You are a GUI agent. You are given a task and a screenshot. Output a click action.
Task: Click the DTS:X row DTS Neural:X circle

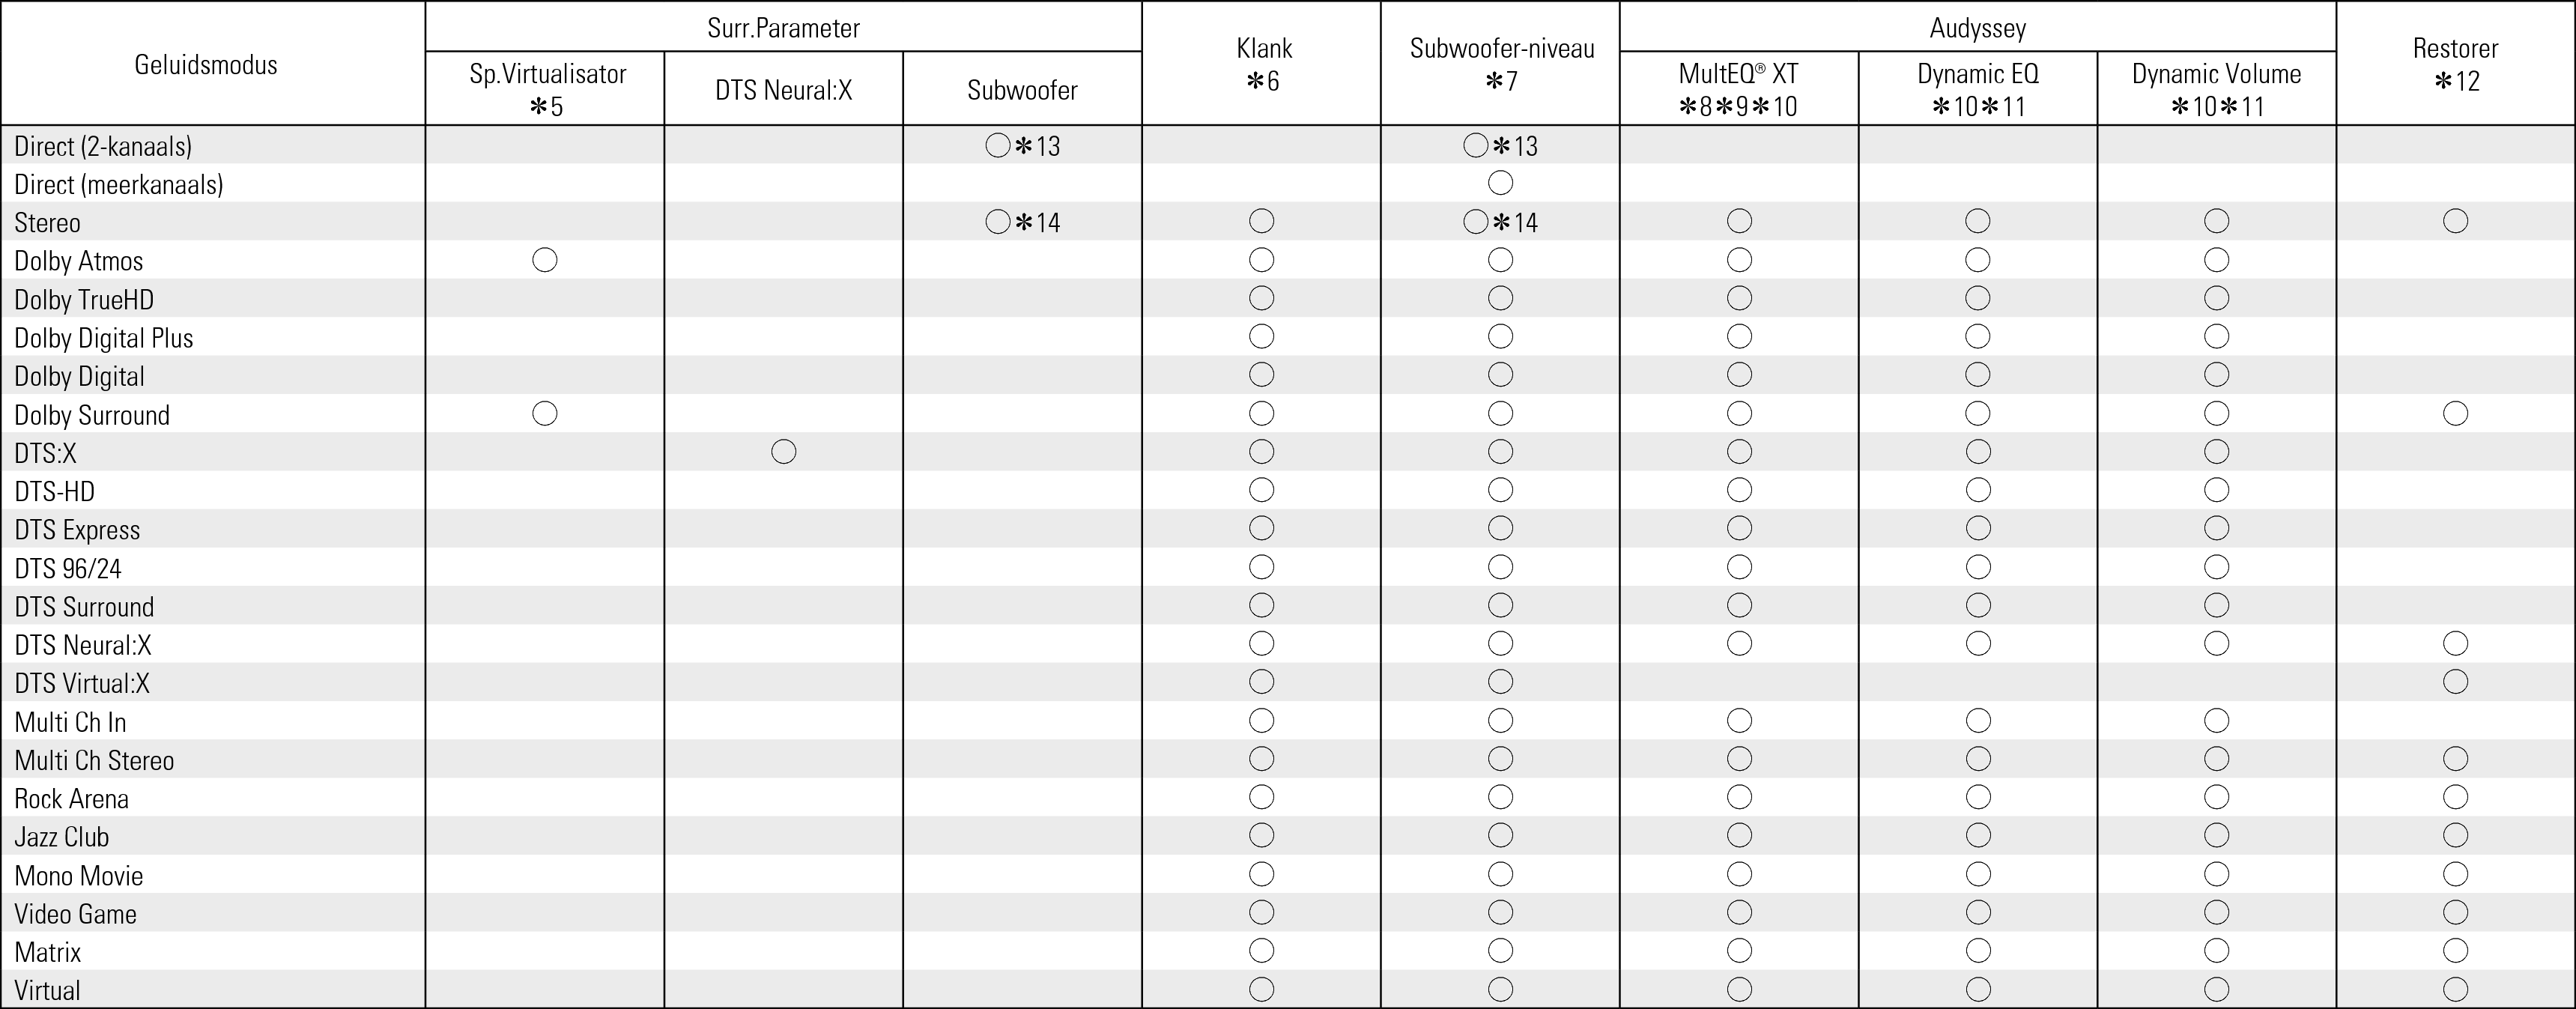pos(784,452)
